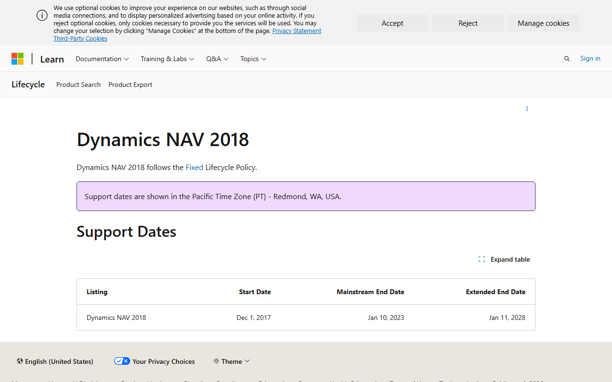Click the globe language icon
Image resolution: width=612 pixels, height=382 pixels.
[20, 361]
